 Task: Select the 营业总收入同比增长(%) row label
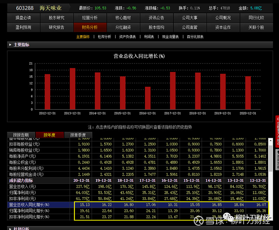click(29, 205)
